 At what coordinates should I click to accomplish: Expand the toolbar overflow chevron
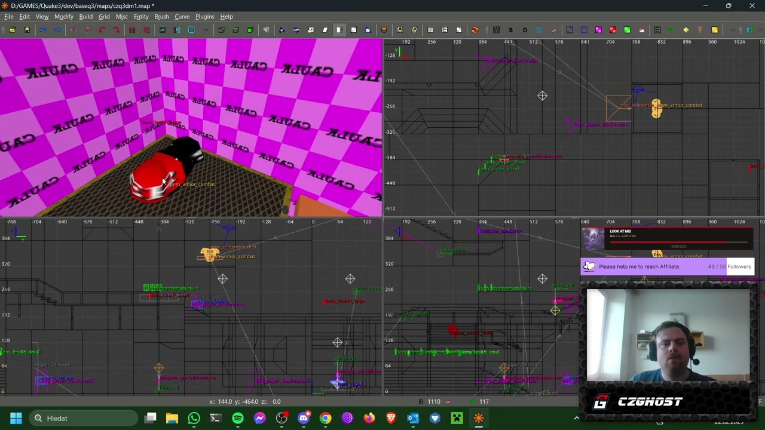pos(733,30)
